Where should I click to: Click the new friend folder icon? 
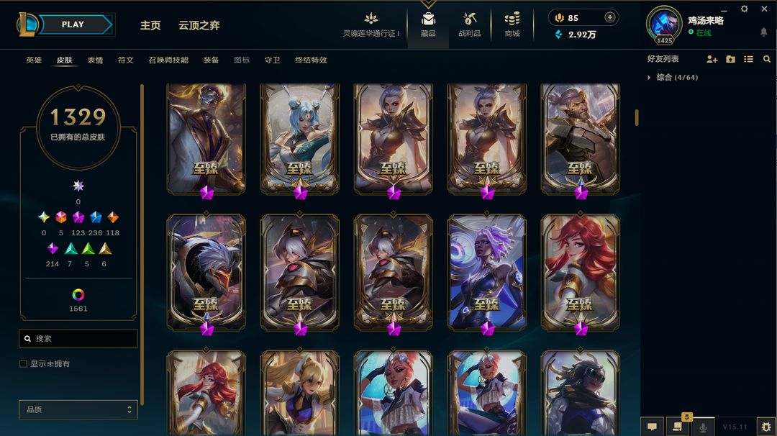pyautogui.click(x=730, y=60)
